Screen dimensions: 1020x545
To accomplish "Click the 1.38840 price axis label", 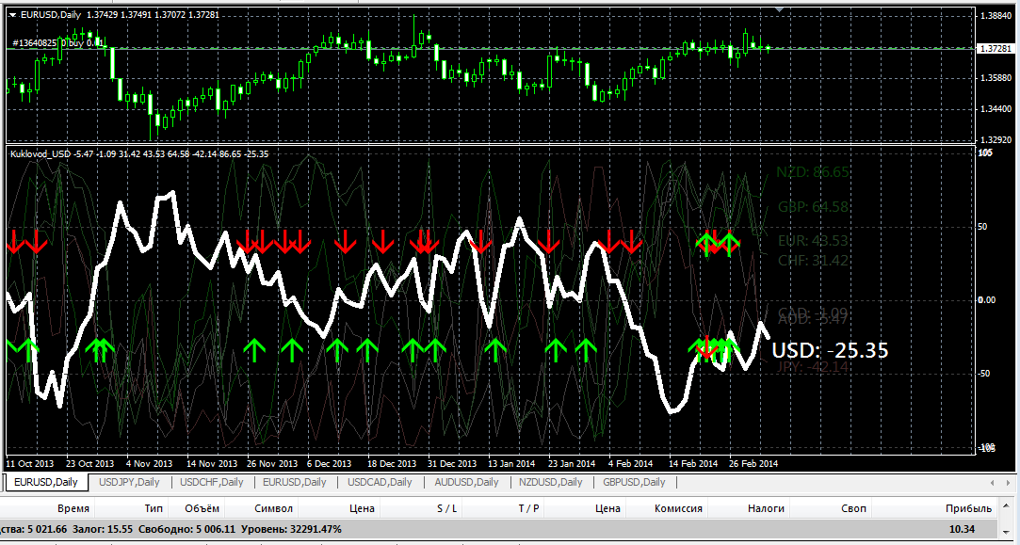I will click(996, 15).
